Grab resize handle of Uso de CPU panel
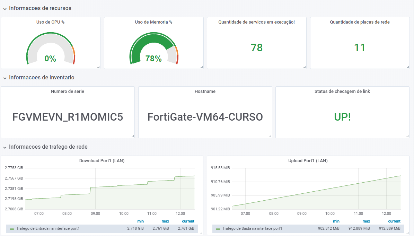 coord(98,67)
